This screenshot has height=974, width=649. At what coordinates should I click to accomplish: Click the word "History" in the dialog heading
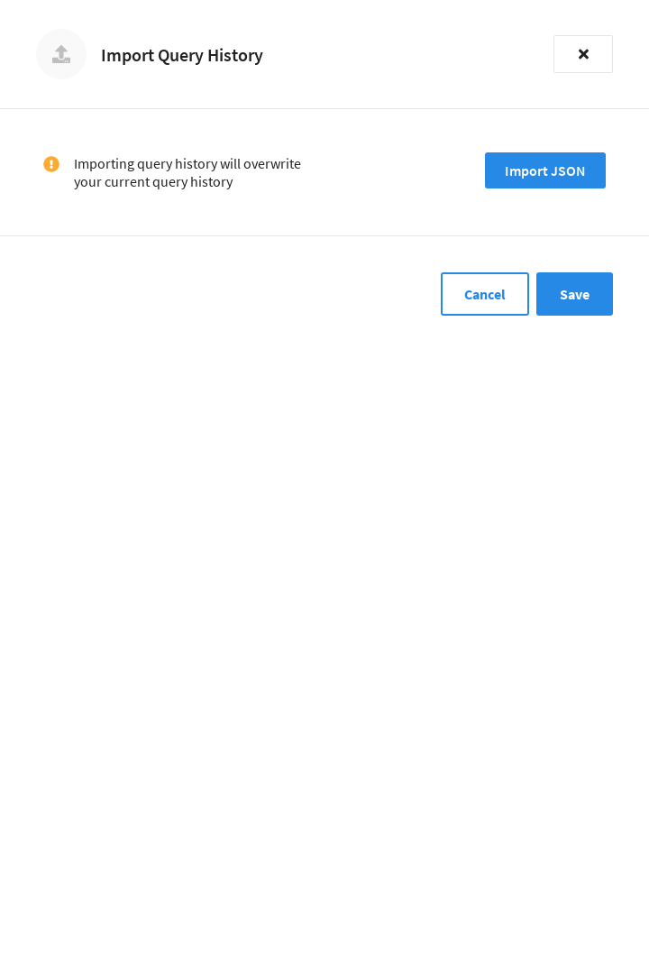234,55
